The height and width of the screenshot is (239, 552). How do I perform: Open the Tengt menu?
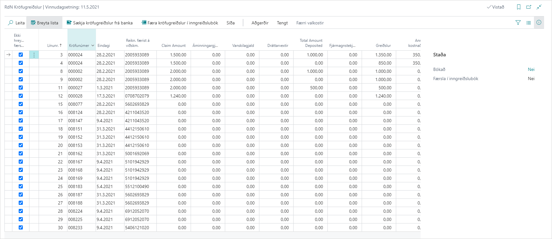click(282, 23)
